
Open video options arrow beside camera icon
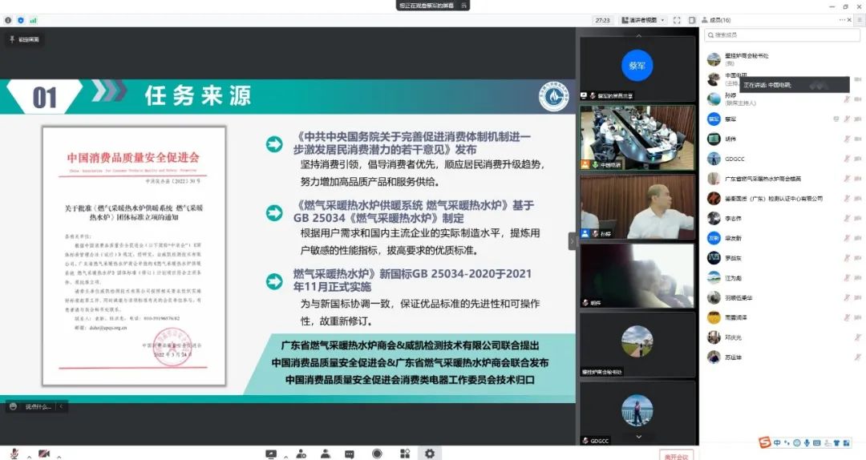click(59, 456)
